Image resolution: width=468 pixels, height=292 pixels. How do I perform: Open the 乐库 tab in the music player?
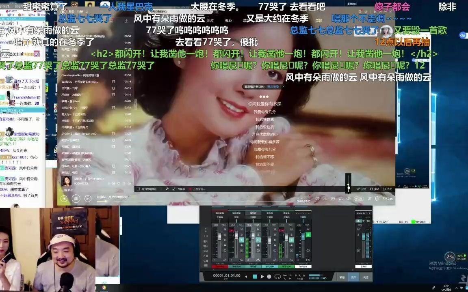(210, 21)
